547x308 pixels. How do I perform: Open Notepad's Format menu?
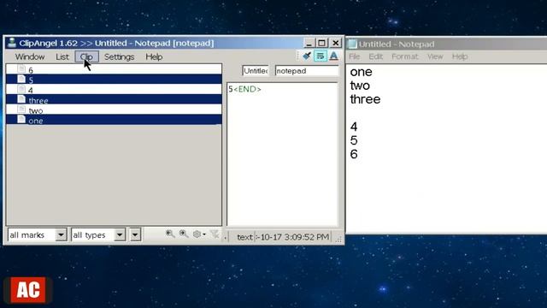(x=404, y=56)
